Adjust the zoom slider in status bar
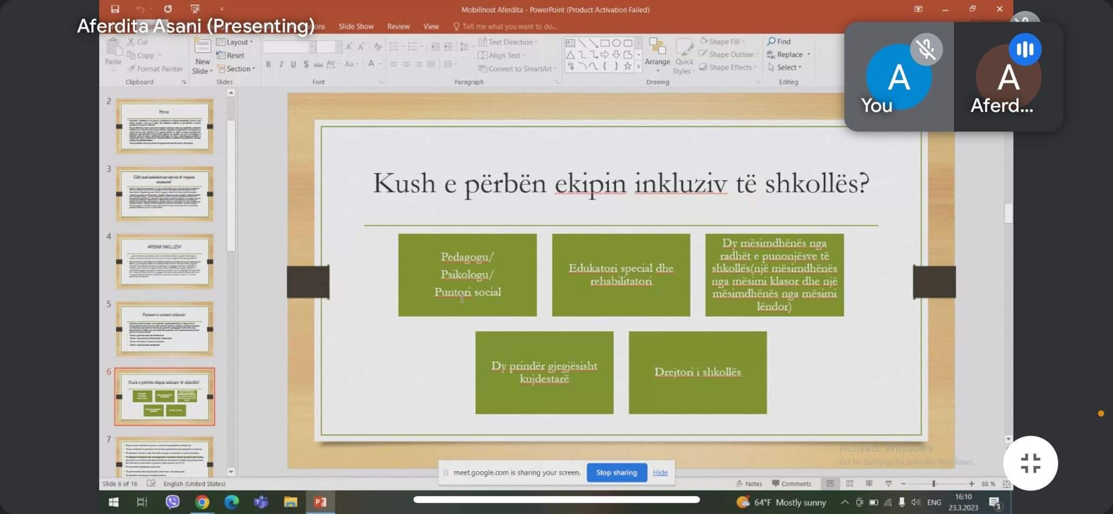Image resolution: width=1113 pixels, height=514 pixels. 934,484
